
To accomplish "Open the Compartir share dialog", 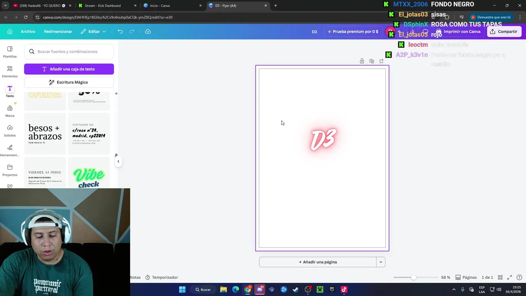I will (504, 32).
